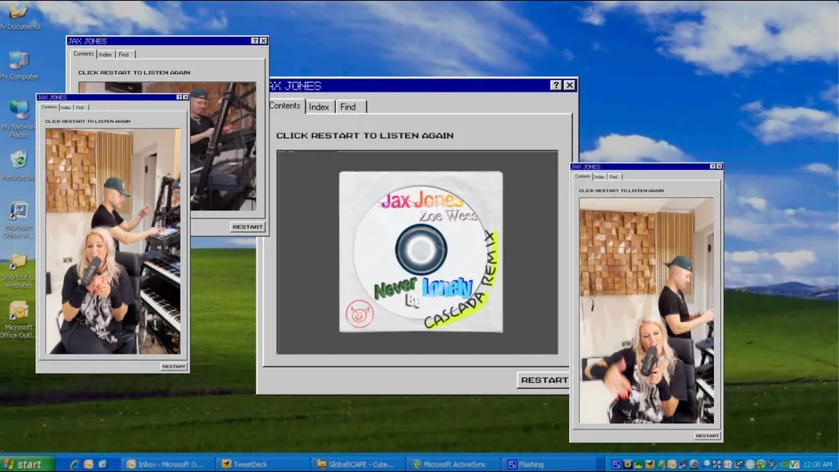Select Contents tab in center window
Viewport: 839px width, 472px height.
[x=285, y=106]
